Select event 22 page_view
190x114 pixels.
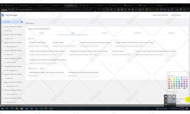click(x=8, y=54)
